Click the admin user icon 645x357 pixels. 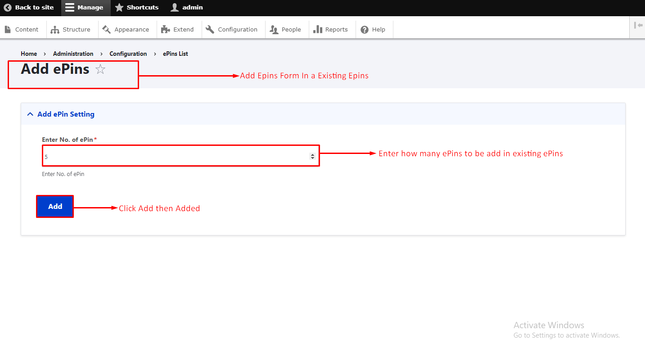pos(175,8)
